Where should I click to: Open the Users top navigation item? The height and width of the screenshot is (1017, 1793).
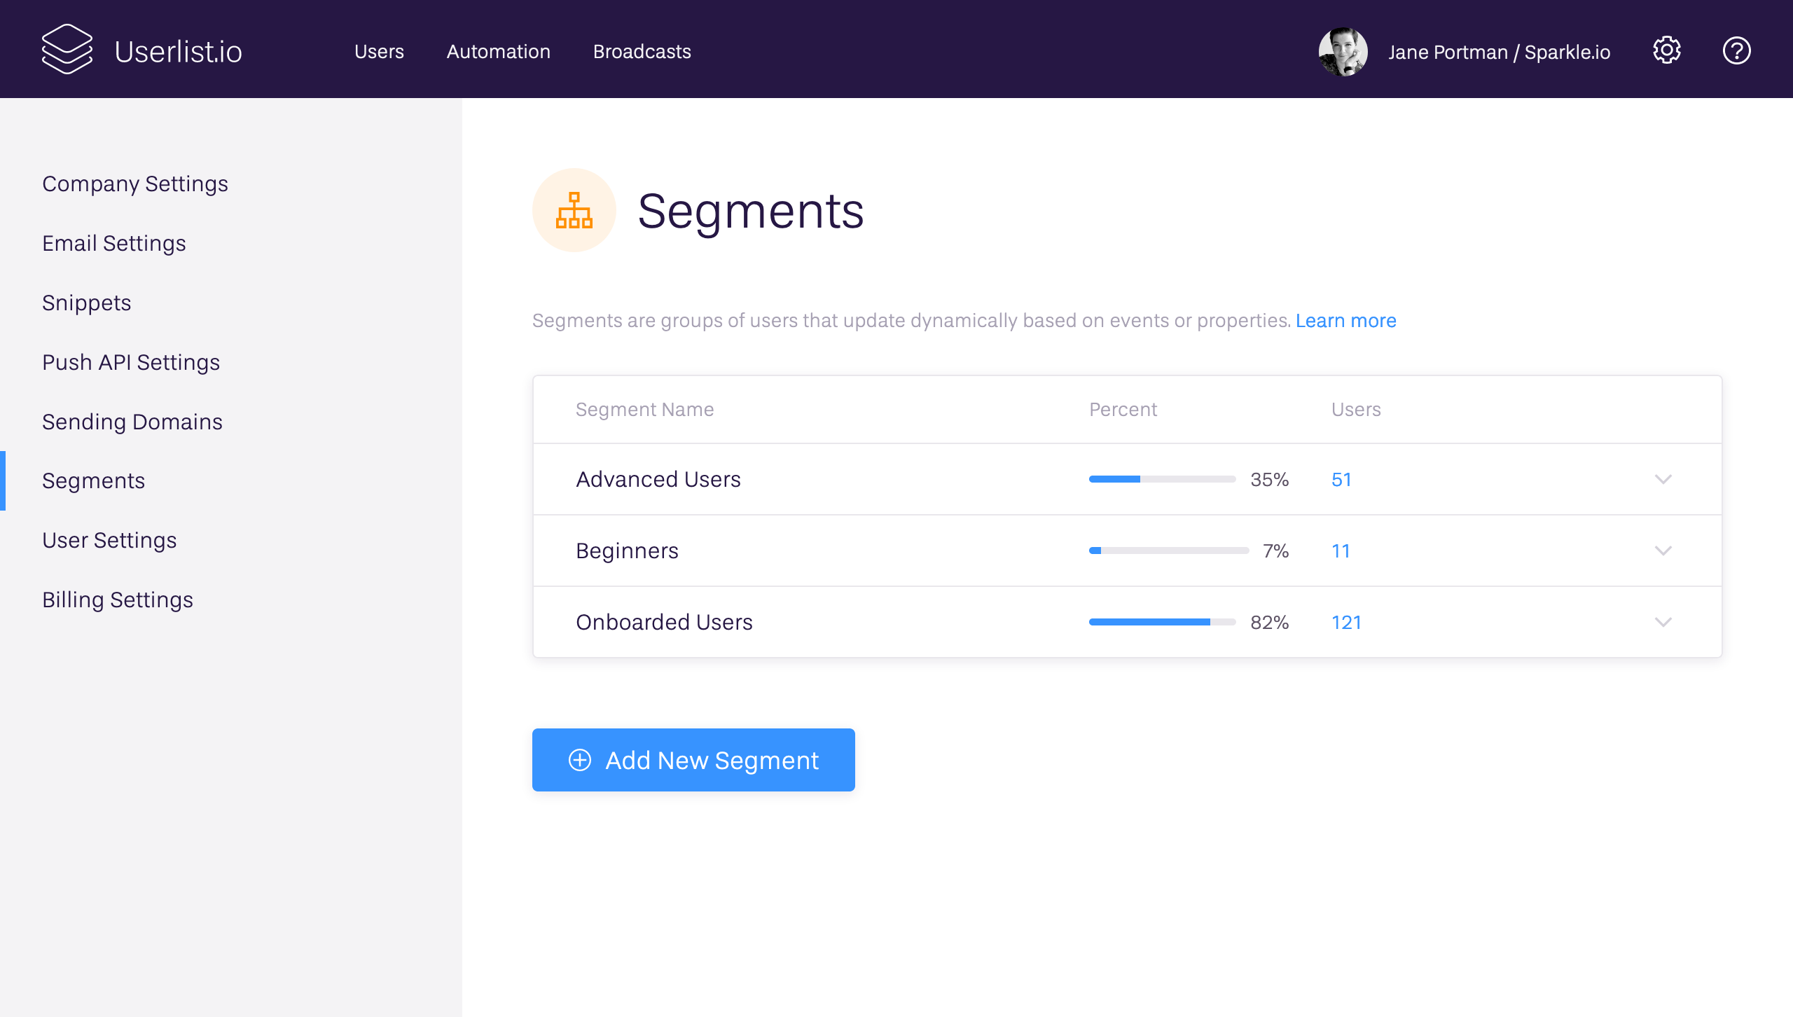(x=379, y=52)
